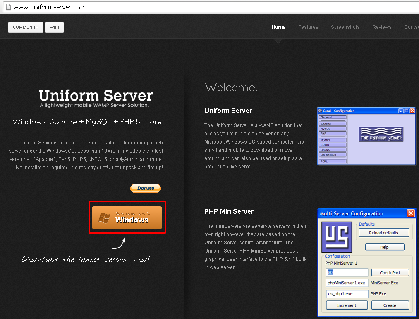The width and height of the screenshot is (419, 319).
Task: Click the Increment button
Action: pos(347,305)
